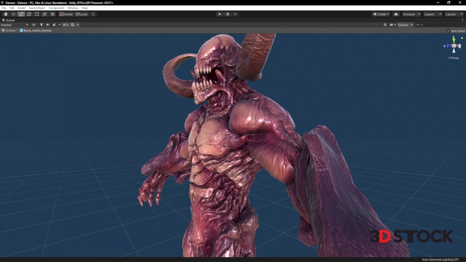The width and height of the screenshot is (466, 262).
Task: Open the Layout dropdown
Action: pyautogui.click(x=454, y=14)
